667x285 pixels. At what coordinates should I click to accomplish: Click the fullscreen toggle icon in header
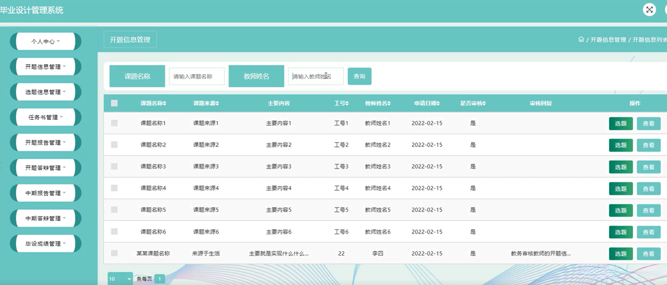[649, 9]
